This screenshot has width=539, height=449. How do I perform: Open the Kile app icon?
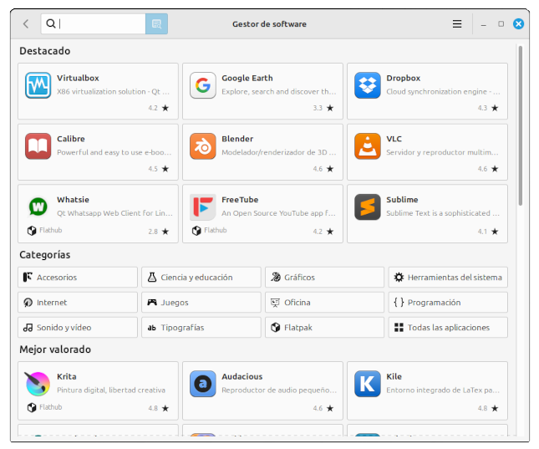click(x=368, y=384)
